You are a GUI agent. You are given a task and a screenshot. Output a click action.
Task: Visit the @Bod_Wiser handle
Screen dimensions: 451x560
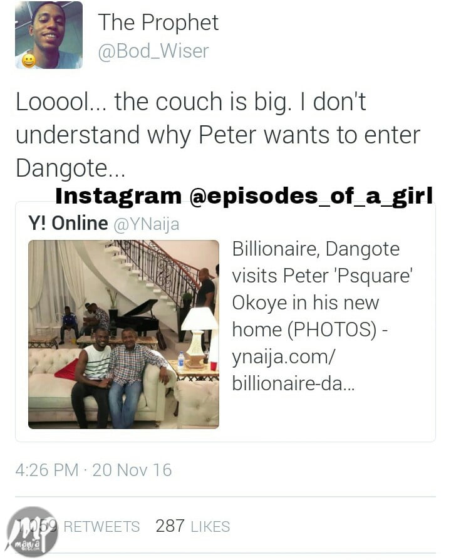pos(153,51)
